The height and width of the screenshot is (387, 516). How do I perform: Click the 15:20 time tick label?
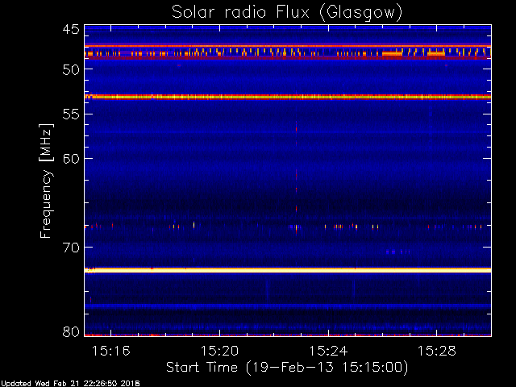point(219,351)
